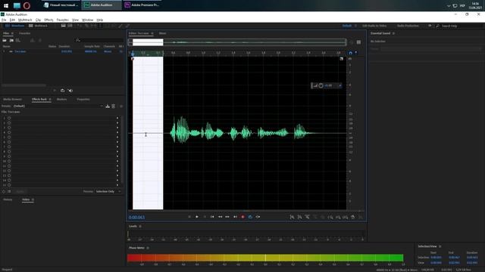Open the Effects menu
This screenshot has height=272, width=485.
click(48, 20)
